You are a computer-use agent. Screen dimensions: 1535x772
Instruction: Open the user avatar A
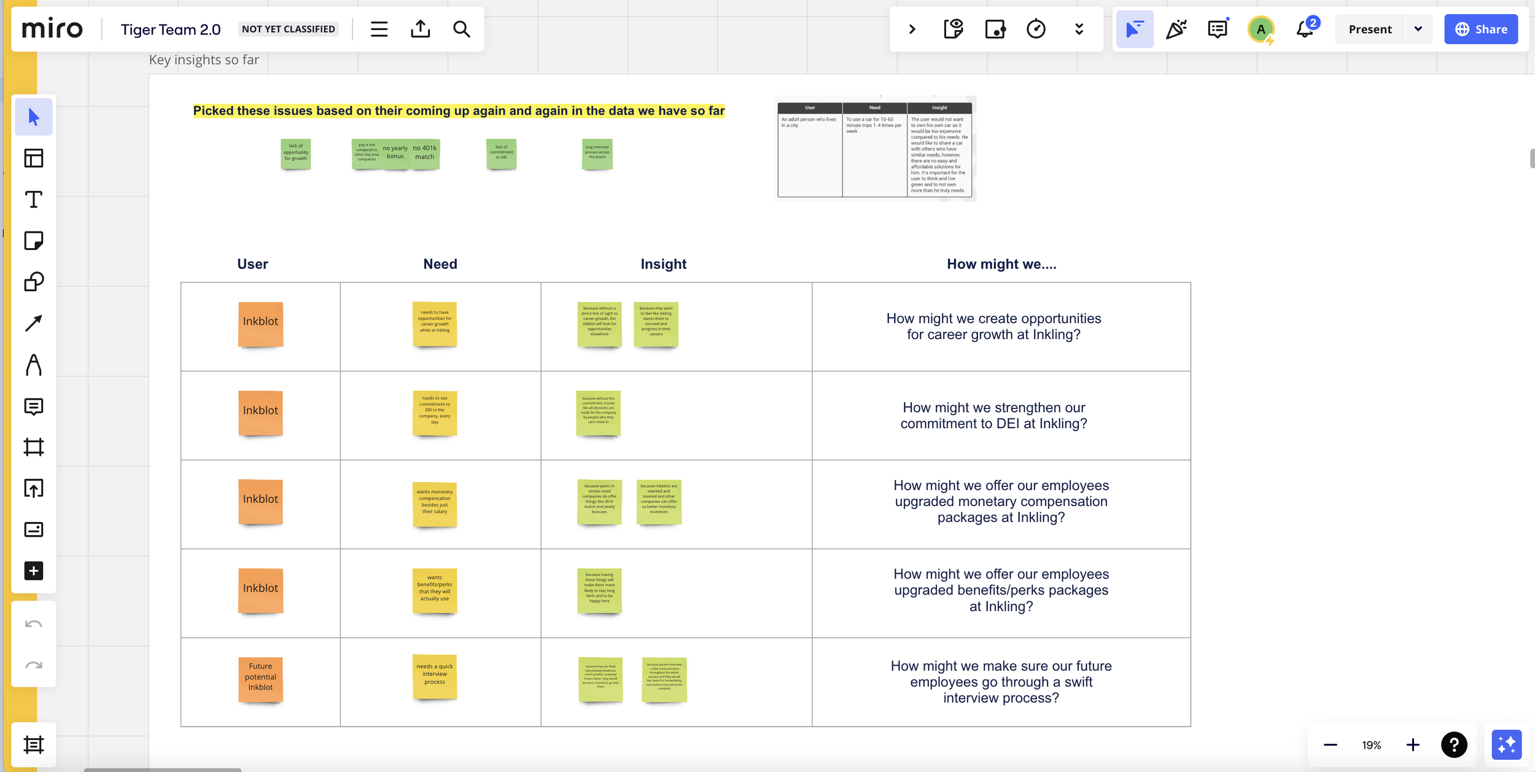point(1261,29)
